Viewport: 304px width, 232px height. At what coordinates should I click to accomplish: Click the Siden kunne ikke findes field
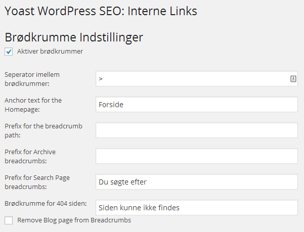tap(197, 207)
